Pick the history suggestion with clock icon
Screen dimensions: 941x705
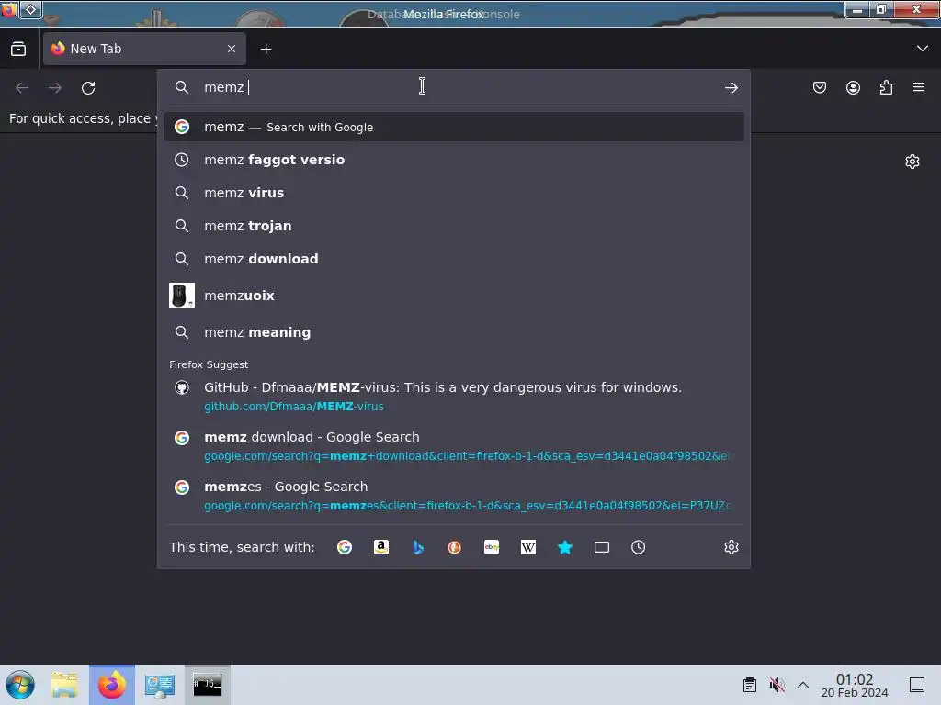[454, 160]
